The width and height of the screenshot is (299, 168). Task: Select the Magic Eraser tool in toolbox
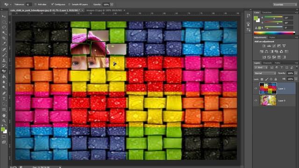tap(4, 71)
